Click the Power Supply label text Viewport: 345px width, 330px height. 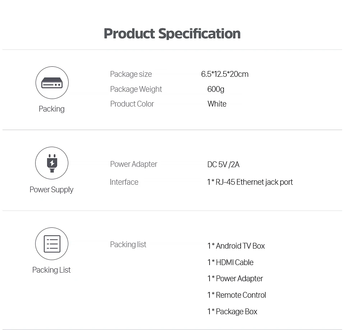pos(51,190)
